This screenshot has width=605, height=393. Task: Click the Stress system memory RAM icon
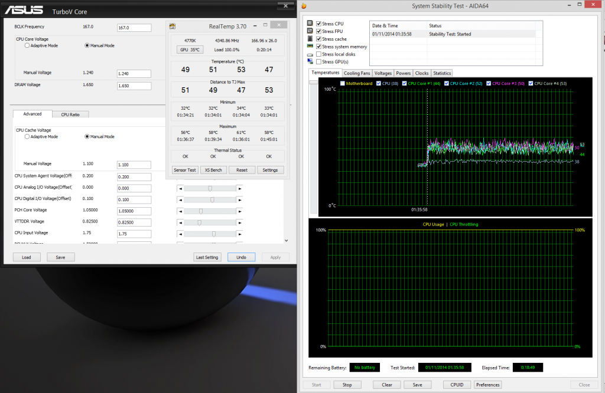[310, 46]
